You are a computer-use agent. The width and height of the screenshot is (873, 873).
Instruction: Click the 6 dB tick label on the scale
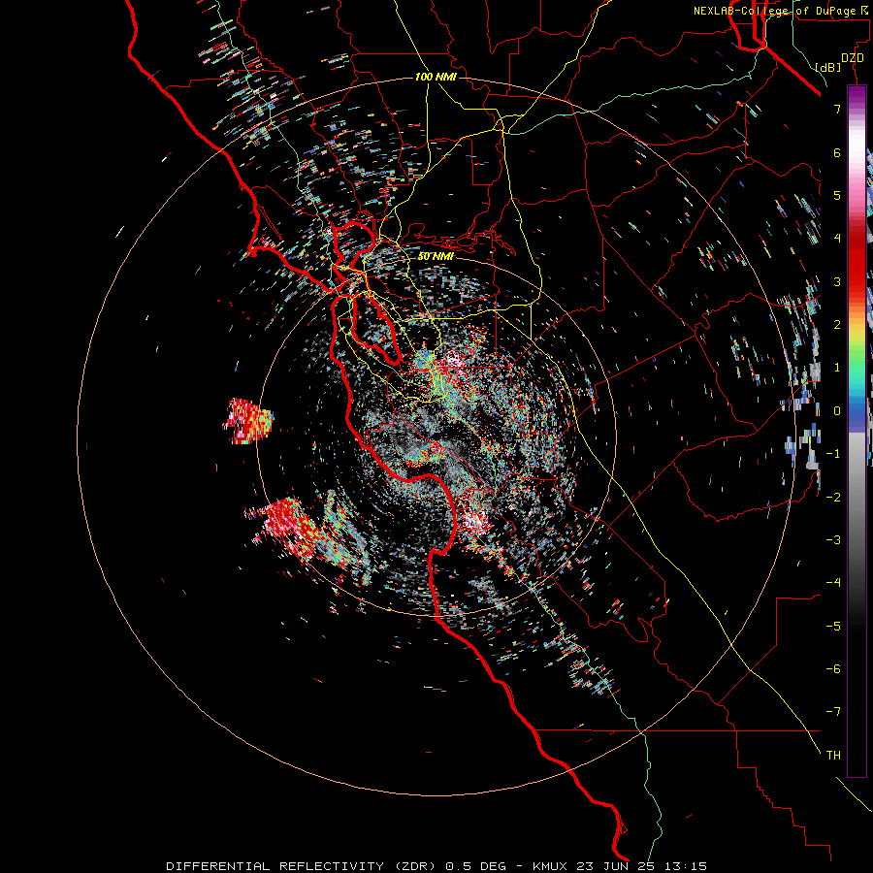coord(837,152)
